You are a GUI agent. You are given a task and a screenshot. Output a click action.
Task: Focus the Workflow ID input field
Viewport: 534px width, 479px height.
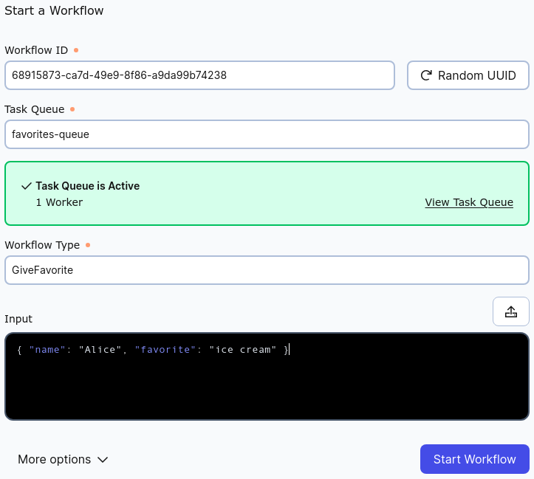tap(199, 75)
